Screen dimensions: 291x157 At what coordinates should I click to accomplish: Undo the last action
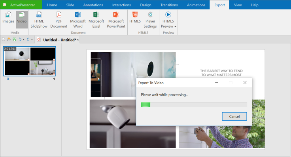(x=20, y=39)
